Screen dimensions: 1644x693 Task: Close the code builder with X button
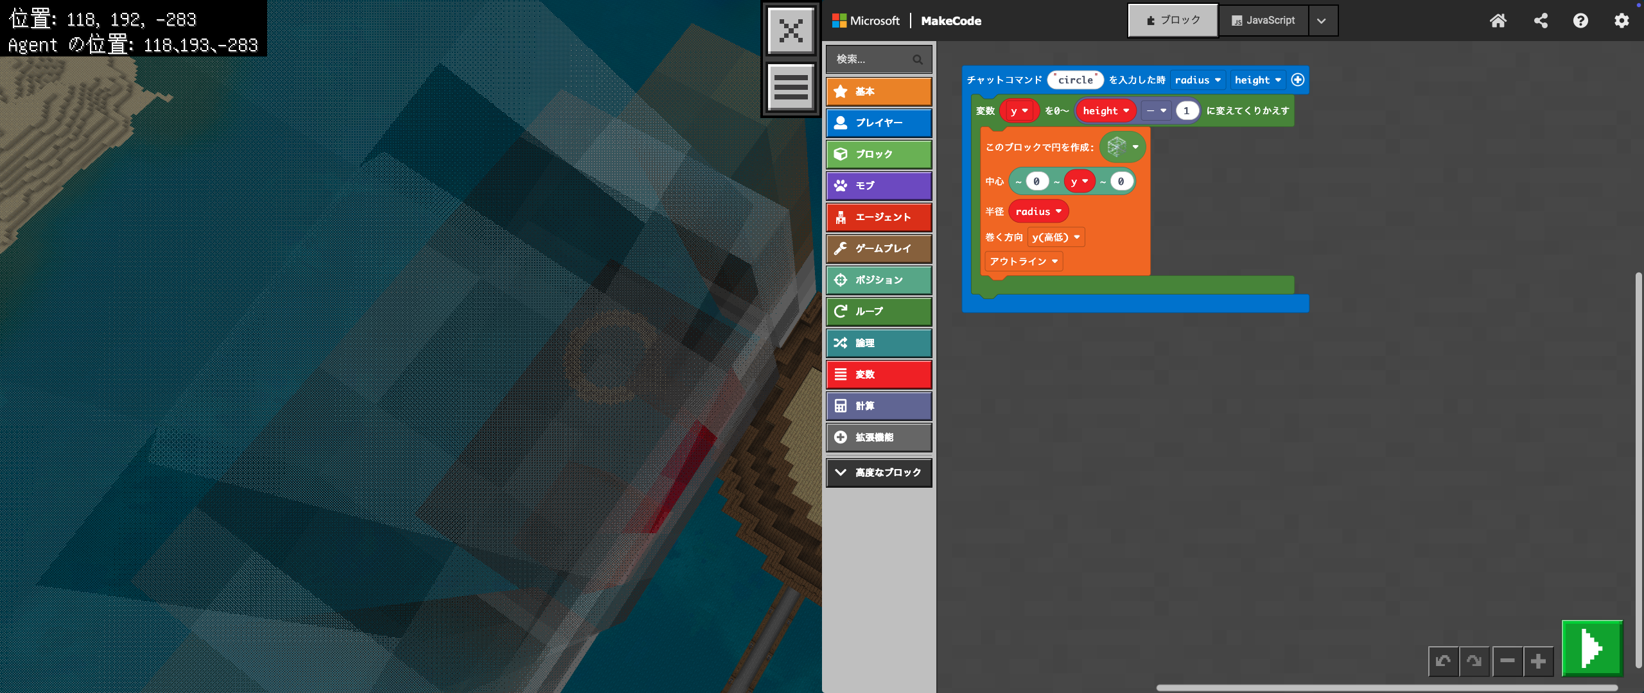(x=791, y=30)
